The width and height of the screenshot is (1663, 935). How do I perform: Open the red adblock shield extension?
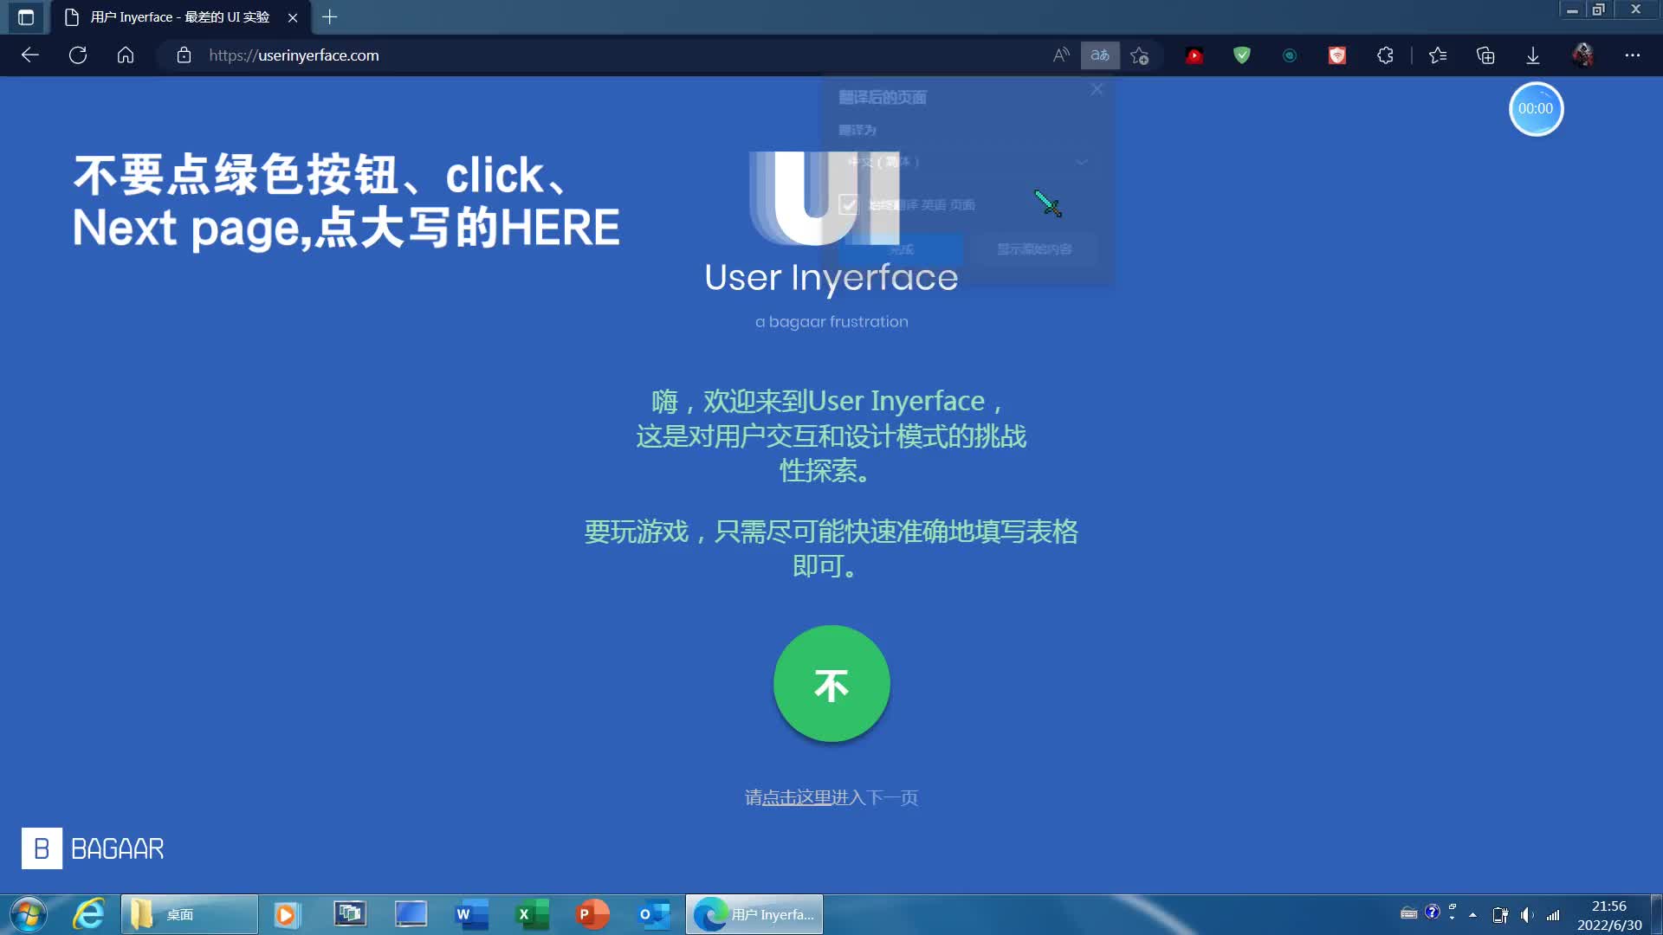(x=1337, y=55)
